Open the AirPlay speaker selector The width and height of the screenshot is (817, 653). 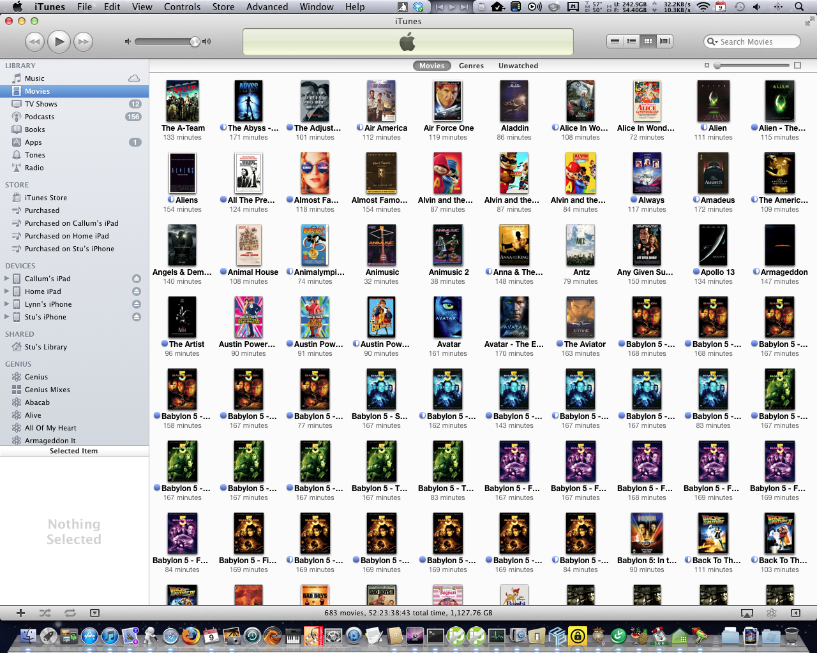[747, 613]
